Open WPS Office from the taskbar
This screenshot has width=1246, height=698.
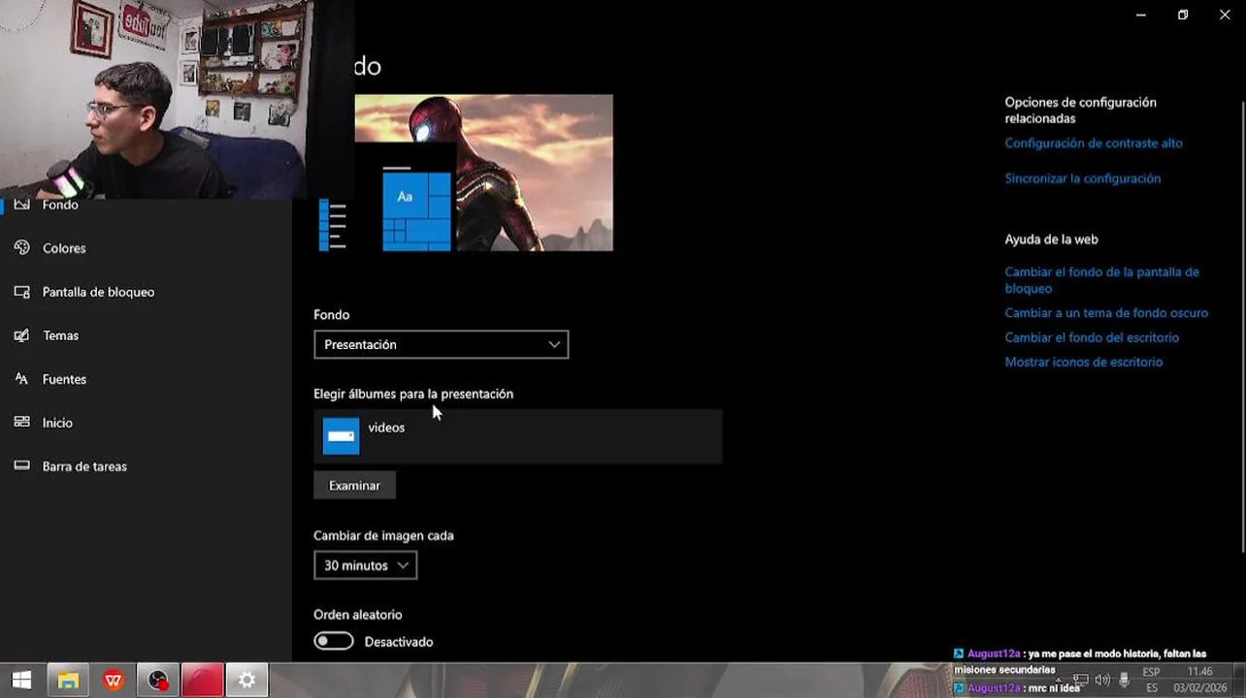click(114, 681)
